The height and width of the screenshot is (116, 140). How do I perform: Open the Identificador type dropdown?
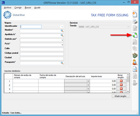click(62, 27)
